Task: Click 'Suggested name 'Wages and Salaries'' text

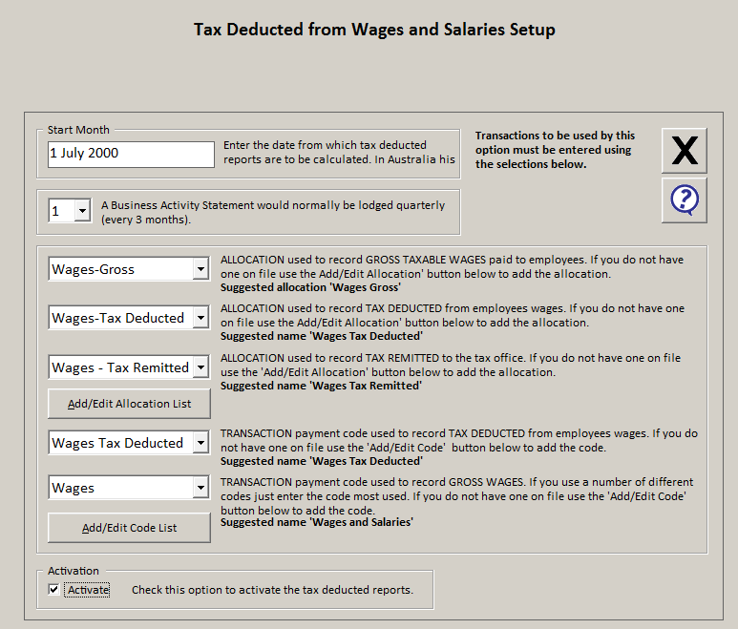Action: point(317,522)
